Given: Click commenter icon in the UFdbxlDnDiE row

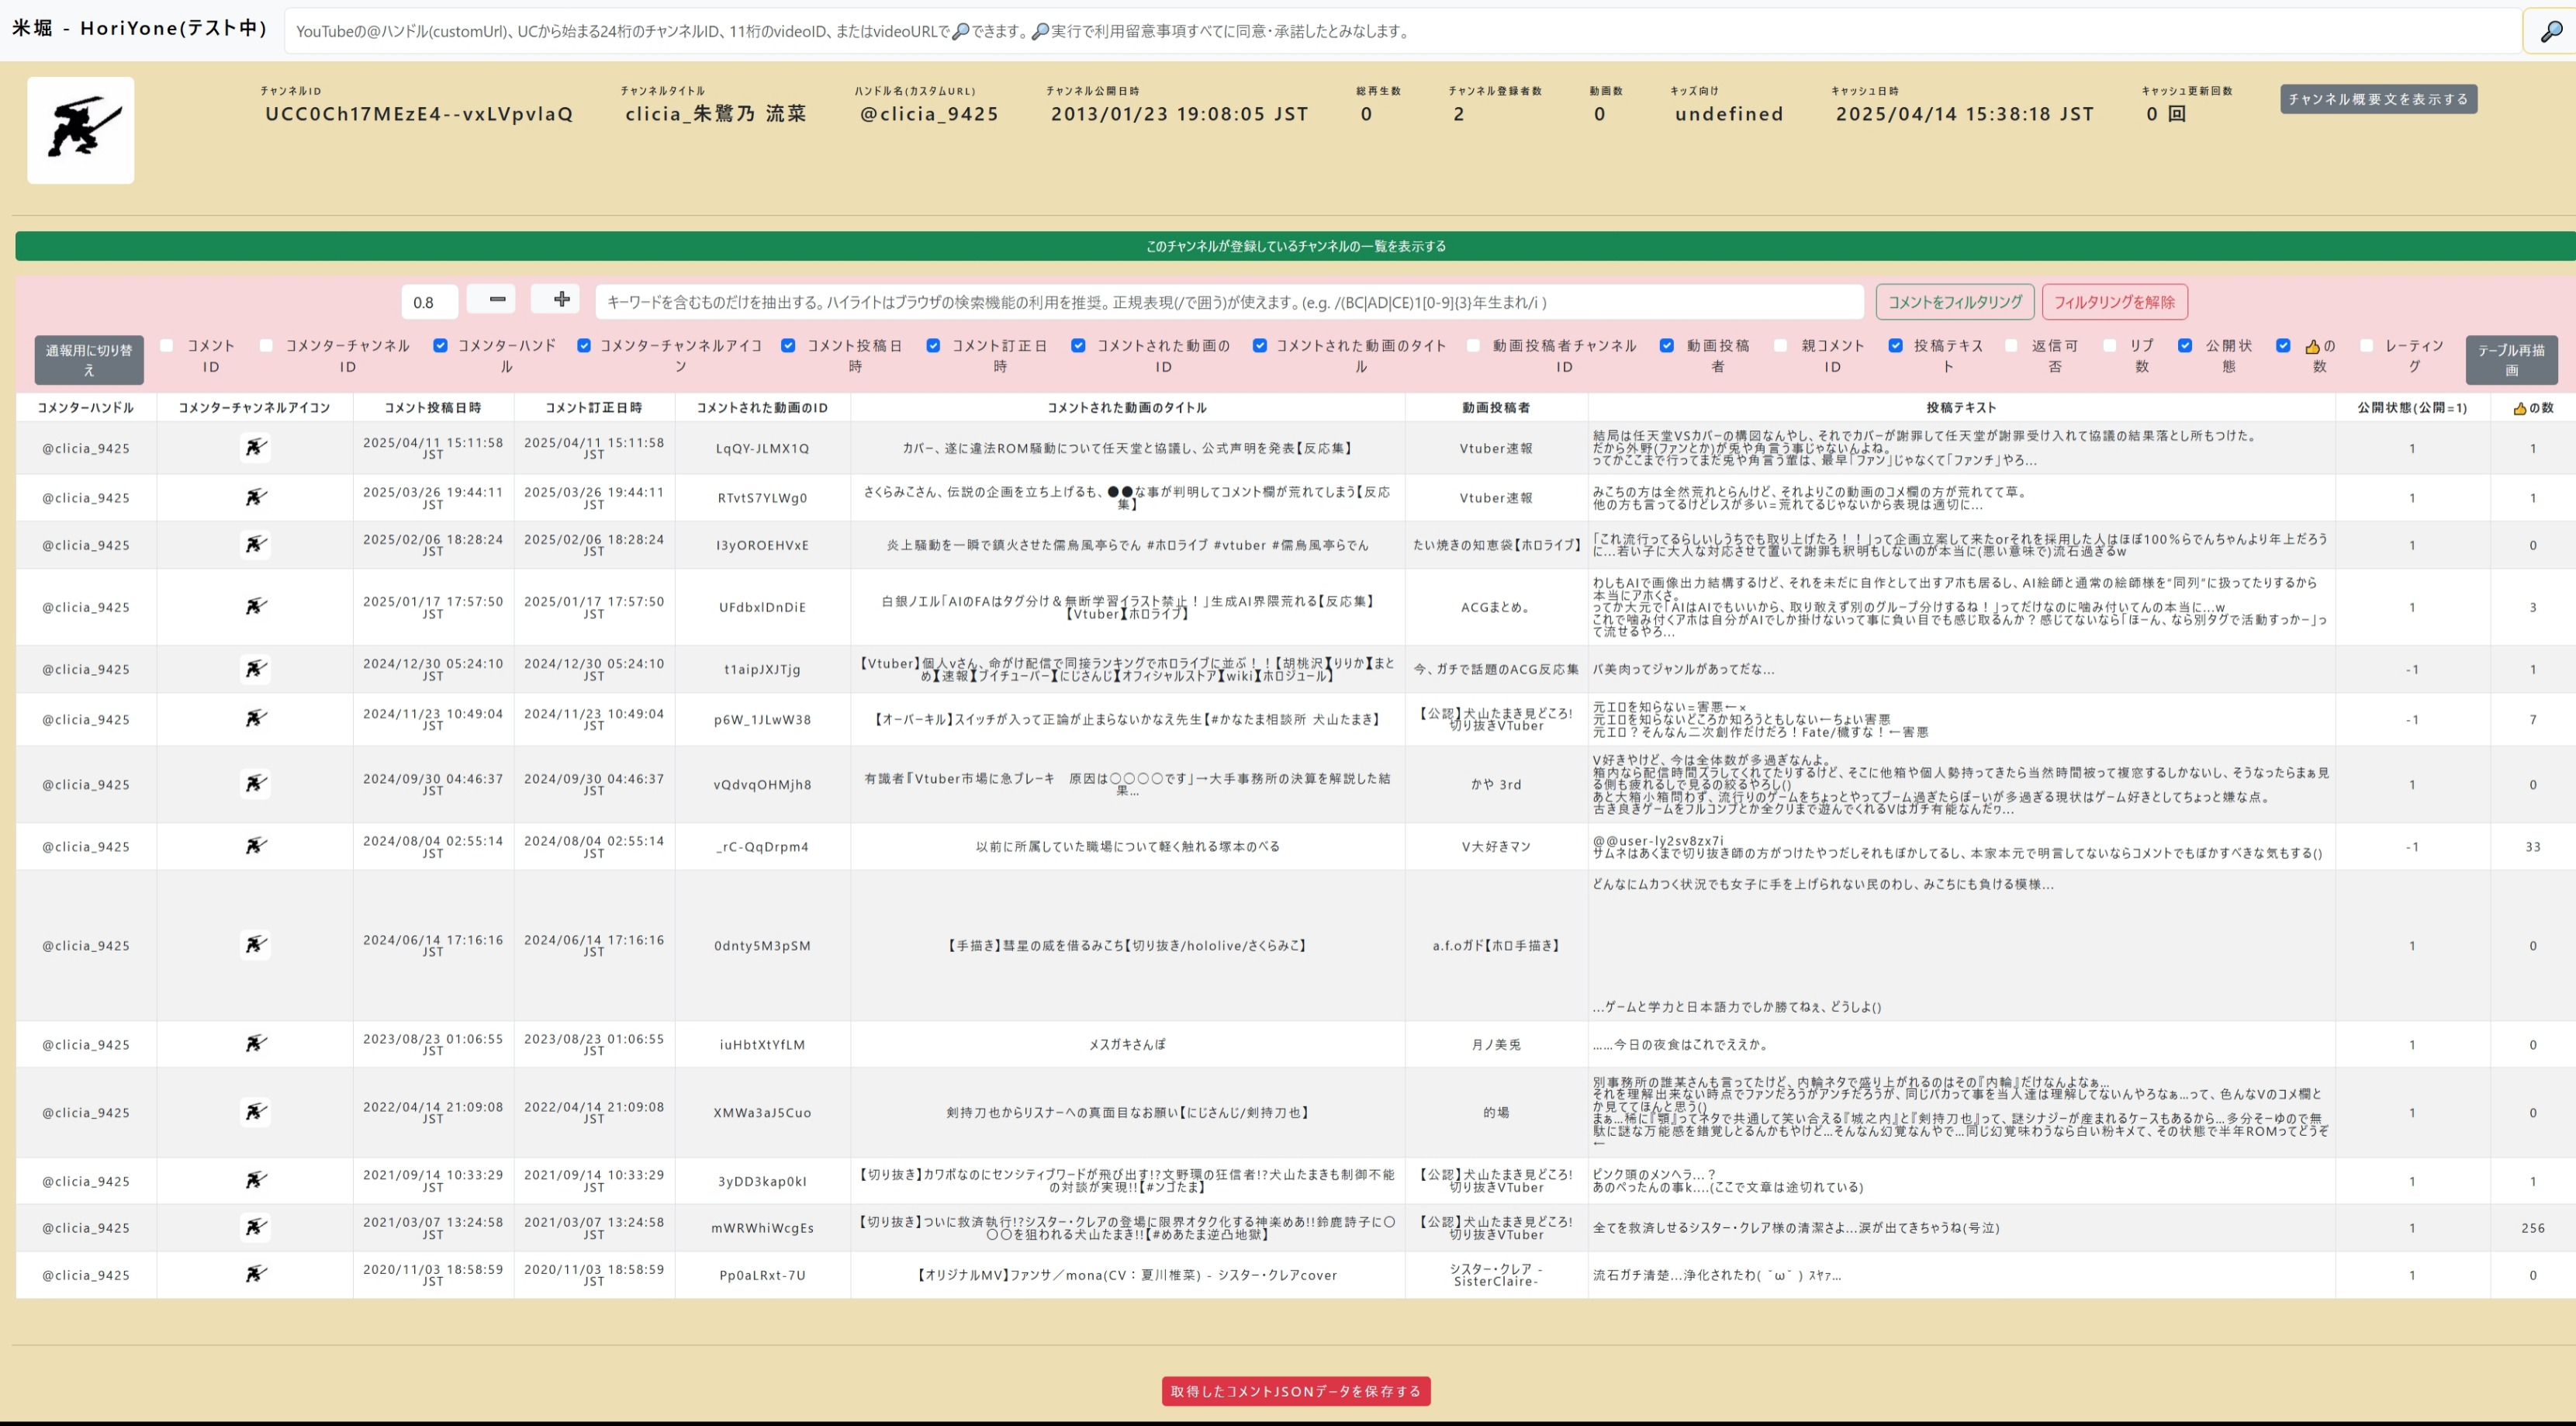Looking at the screenshot, I should click(x=255, y=607).
